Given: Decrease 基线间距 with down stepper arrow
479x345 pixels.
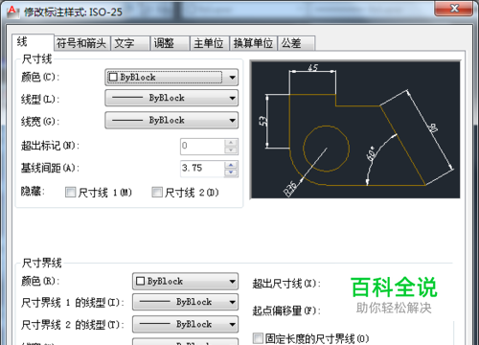Looking at the screenshot, I should pos(231,172).
